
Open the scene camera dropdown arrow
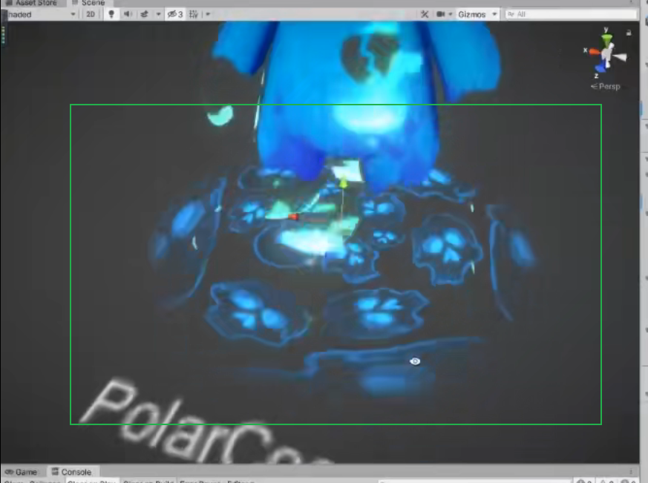(450, 14)
